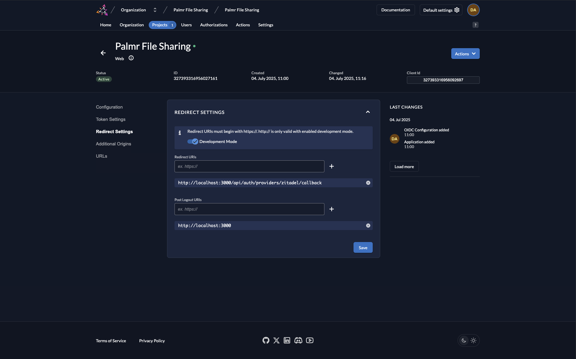Open the YouTube footer icon
This screenshot has width=576, height=359.
[x=310, y=340]
